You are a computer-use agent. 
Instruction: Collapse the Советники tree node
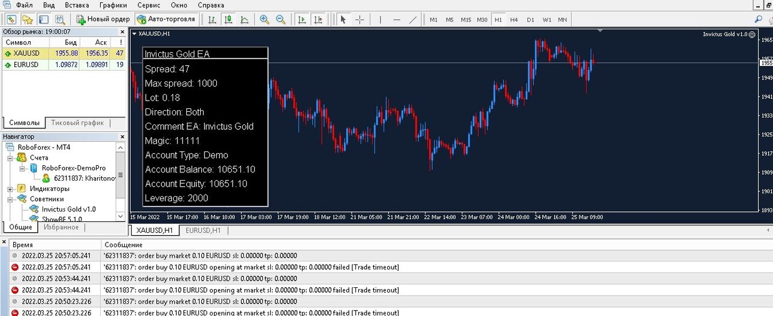tap(10, 199)
